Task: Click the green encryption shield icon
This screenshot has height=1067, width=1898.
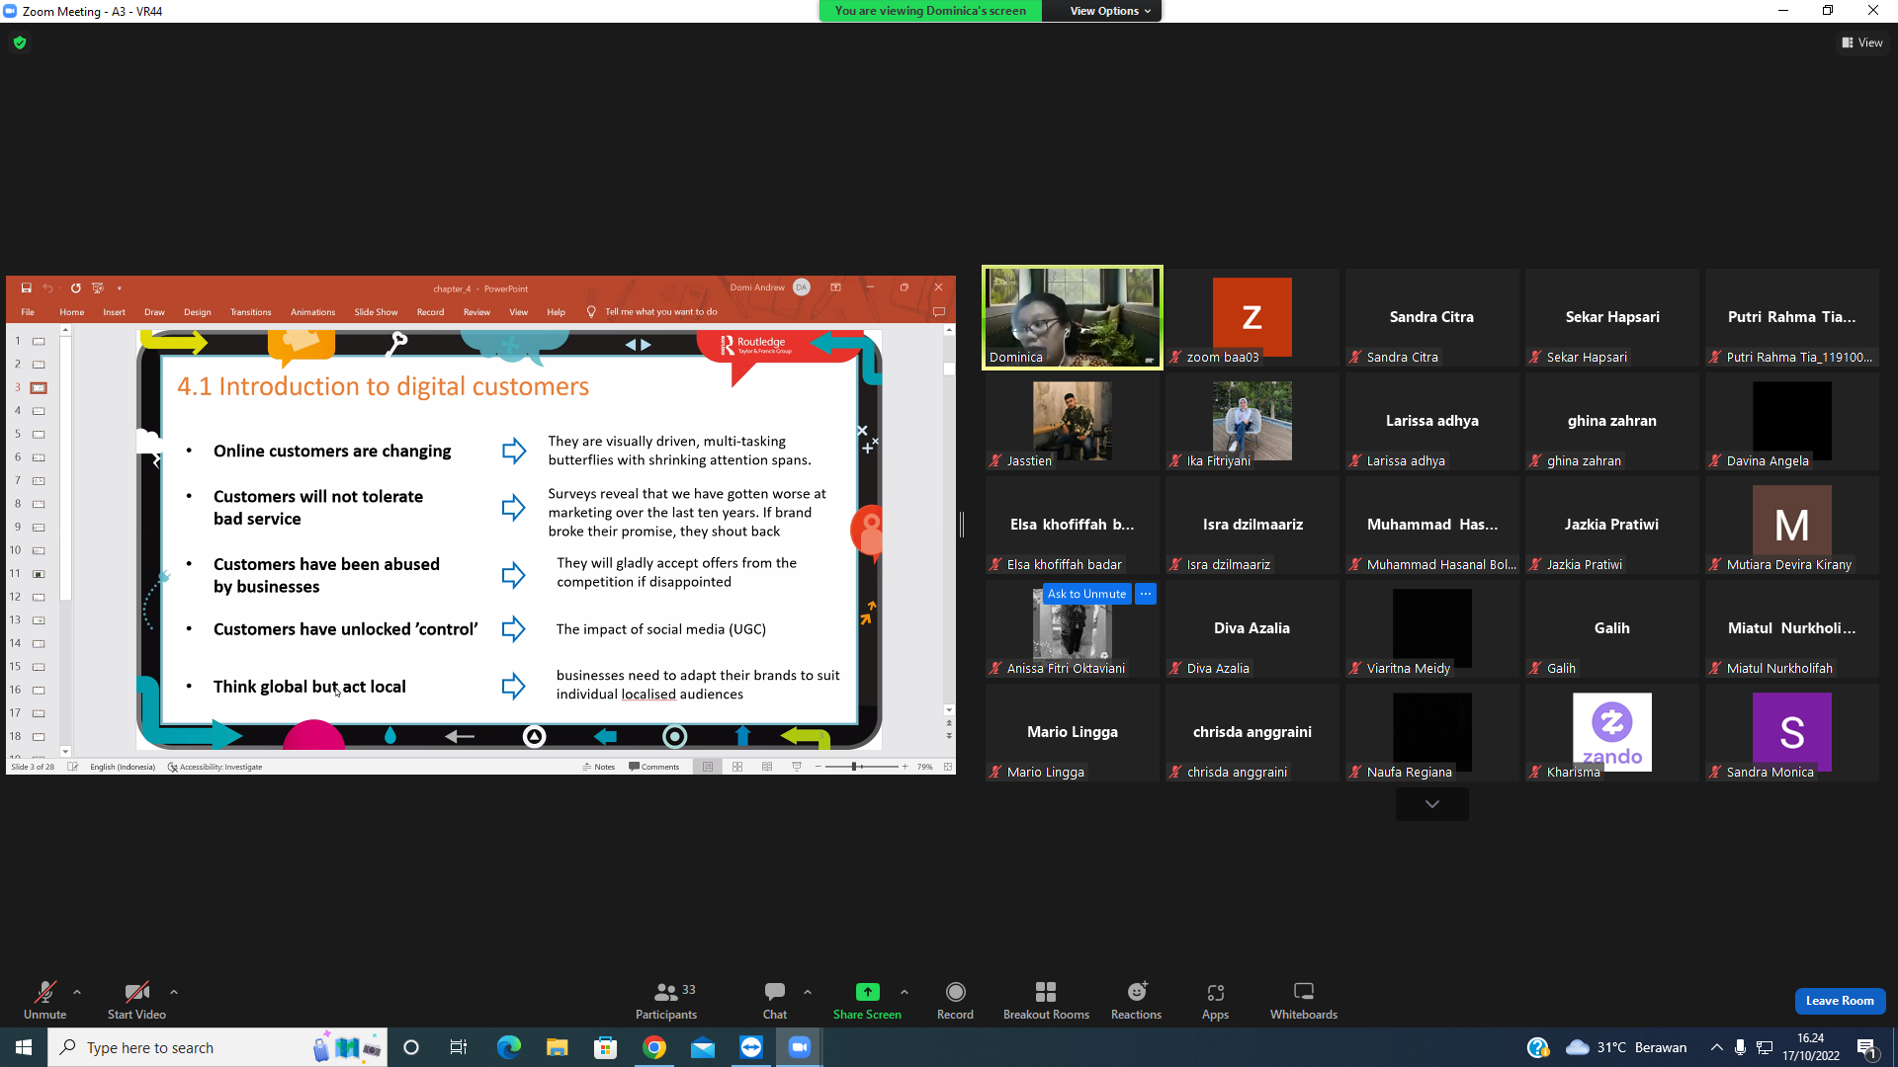Action: tap(20, 42)
